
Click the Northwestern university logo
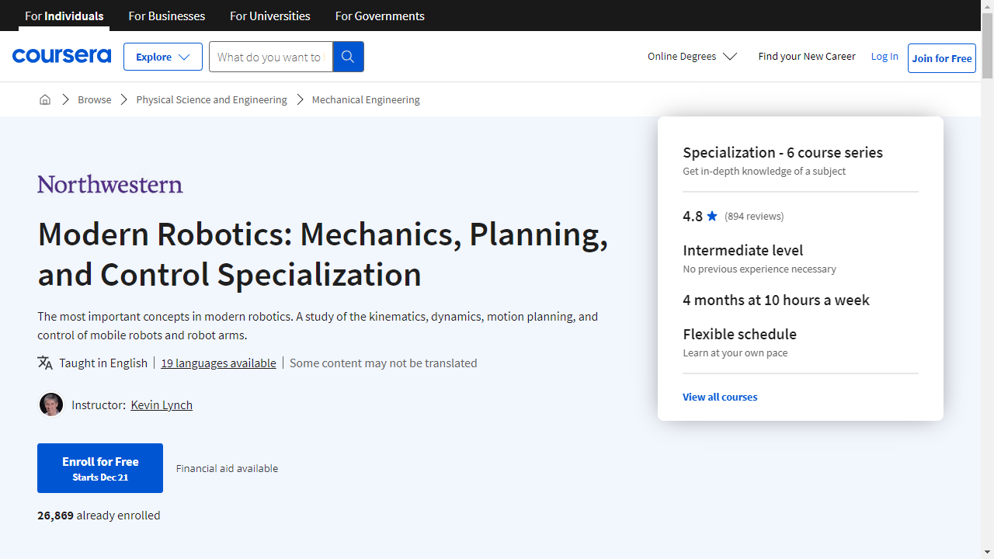110,184
